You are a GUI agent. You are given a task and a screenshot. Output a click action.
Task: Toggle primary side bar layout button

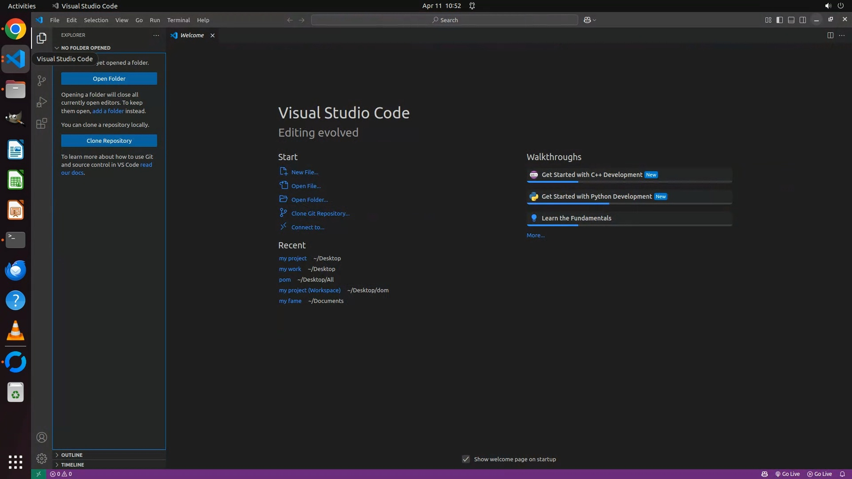pos(779,20)
